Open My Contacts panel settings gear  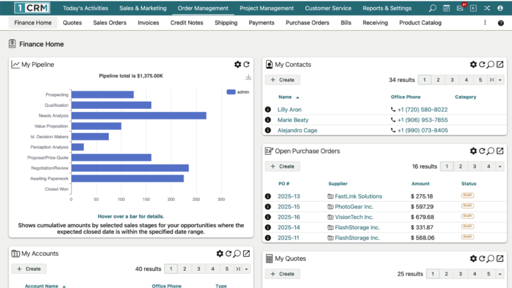pos(474,65)
